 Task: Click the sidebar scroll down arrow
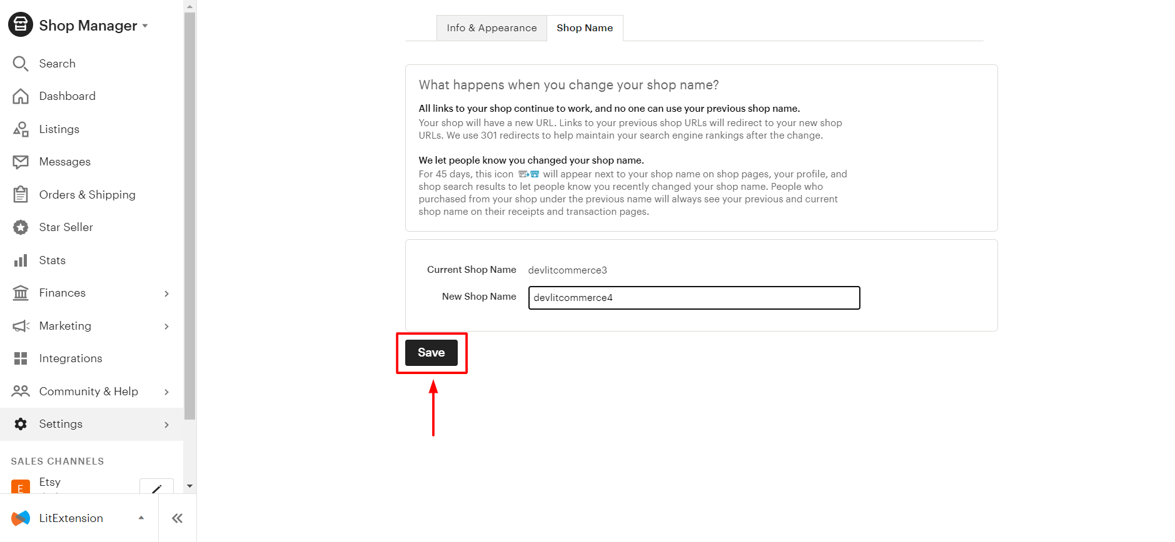click(190, 486)
